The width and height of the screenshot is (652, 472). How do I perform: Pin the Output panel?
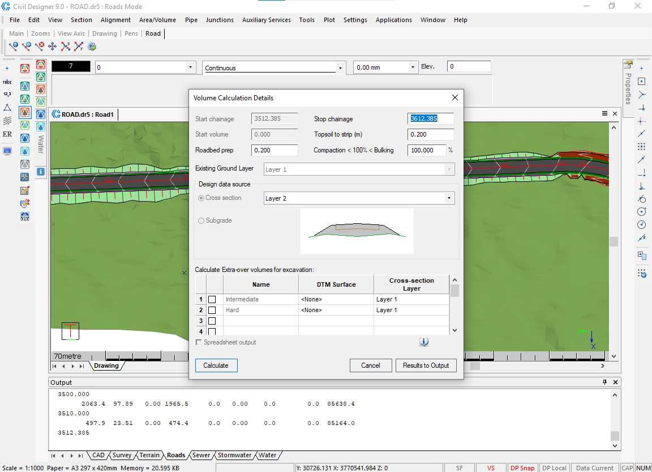(x=604, y=382)
